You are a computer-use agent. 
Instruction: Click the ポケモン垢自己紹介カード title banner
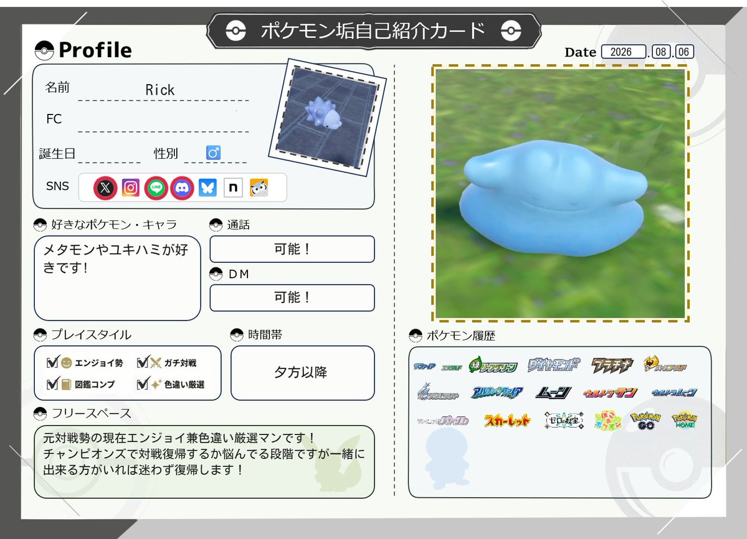(x=374, y=31)
